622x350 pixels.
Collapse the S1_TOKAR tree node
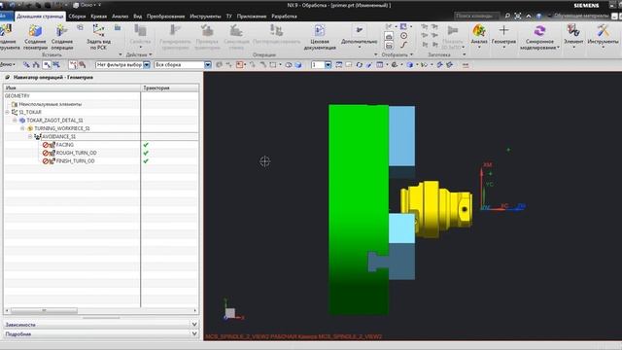click(x=7, y=113)
